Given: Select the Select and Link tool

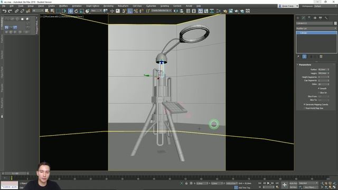Looking at the screenshot, I should tap(16, 11).
